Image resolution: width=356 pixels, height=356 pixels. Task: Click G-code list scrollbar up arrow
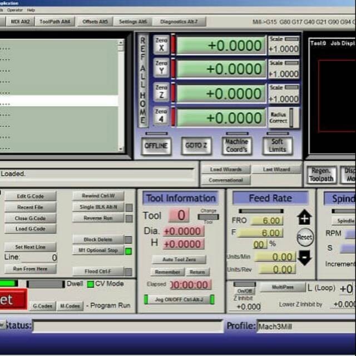point(121,42)
